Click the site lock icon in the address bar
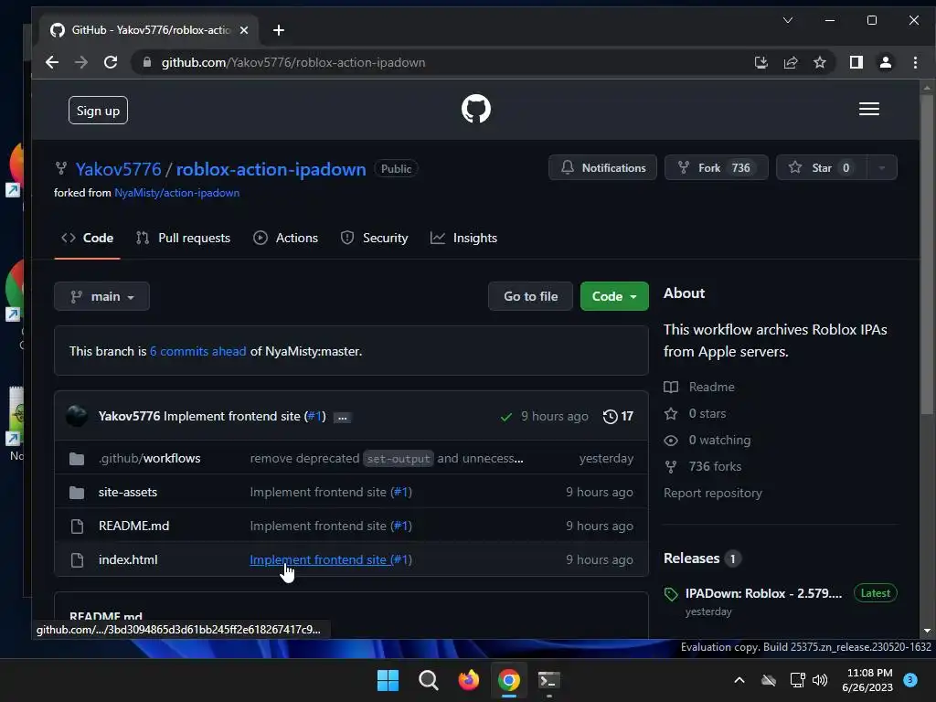 pos(147,62)
